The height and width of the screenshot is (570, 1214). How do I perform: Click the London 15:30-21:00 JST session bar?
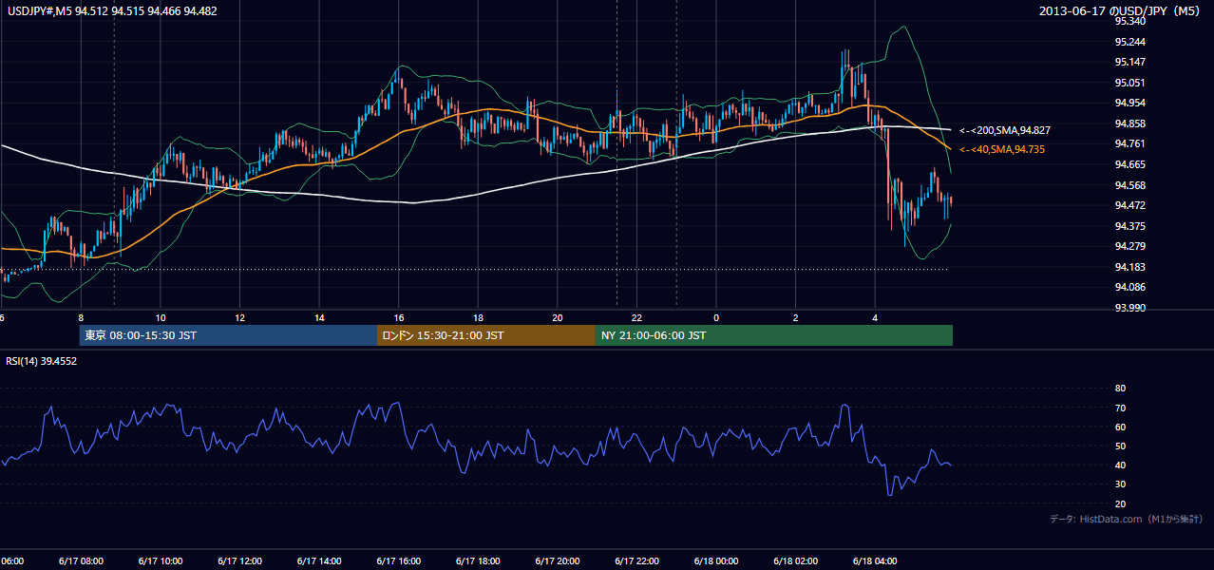pyautogui.click(x=486, y=335)
